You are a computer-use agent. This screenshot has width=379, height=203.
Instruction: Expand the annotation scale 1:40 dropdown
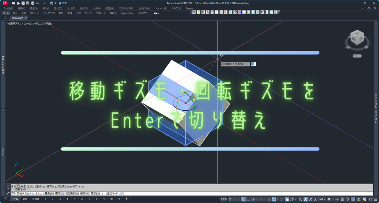pos(323,199)
